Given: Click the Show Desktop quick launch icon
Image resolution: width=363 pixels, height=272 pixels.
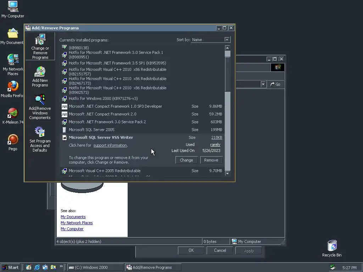Looking at the screenshot, I should pos(29,267).
